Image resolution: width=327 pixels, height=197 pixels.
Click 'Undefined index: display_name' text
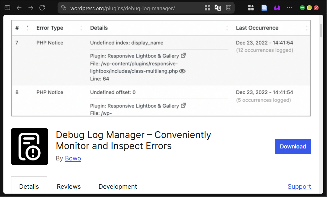127,43
